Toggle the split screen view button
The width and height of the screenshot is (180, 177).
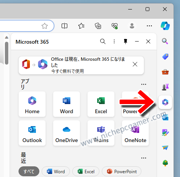pos(64,26)
